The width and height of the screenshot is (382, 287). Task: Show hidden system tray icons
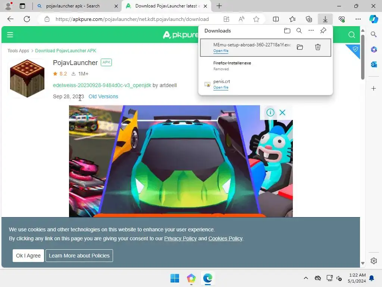pos(306,278)
